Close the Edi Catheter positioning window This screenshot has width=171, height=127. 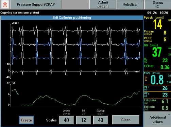click(126, 120)
